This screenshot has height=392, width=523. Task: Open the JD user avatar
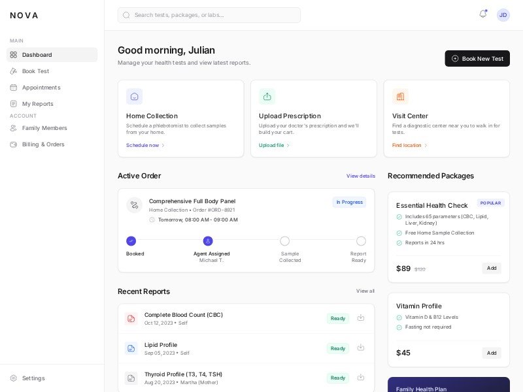pyautogui.click(x=503, y=15)
